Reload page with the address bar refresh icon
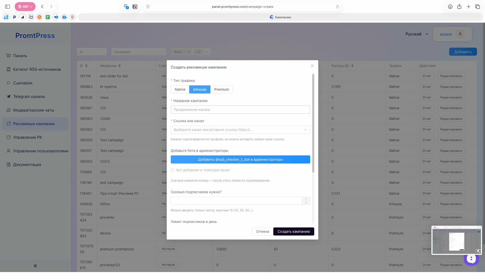Viewport: 485px width, 279px height. point(337,7)
